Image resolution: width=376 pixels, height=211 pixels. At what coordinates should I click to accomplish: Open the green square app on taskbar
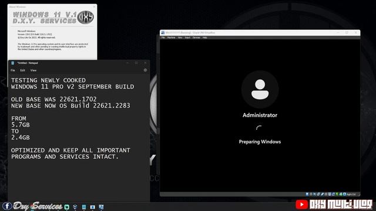pyautogui.click(x=67, y=207)
